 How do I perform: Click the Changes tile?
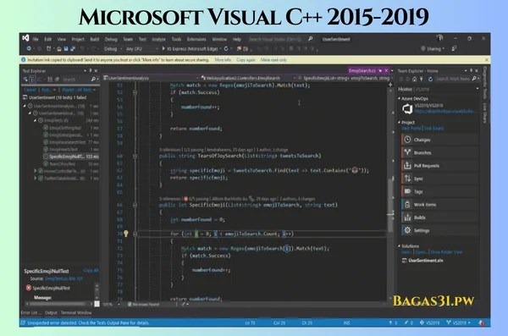click(x=439, y=140)
